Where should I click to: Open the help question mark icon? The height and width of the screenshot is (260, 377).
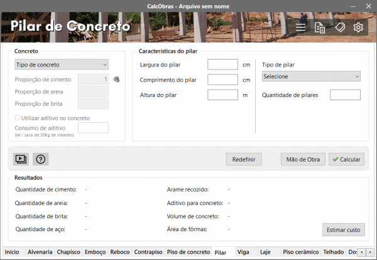[x=41, y=159]
